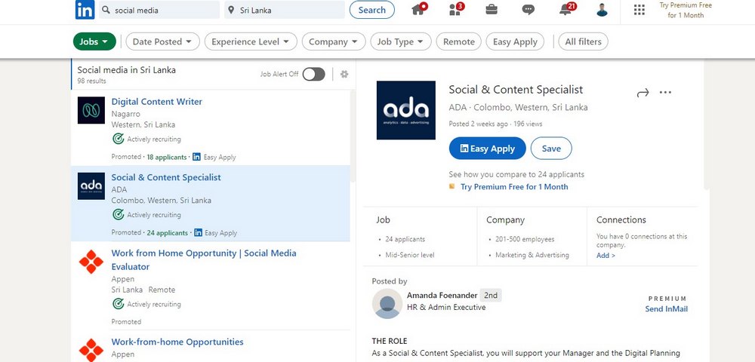Viewport: 755px width, 362px height.
Task: Enable the Easy Apply filter
Action: (515, 41)
